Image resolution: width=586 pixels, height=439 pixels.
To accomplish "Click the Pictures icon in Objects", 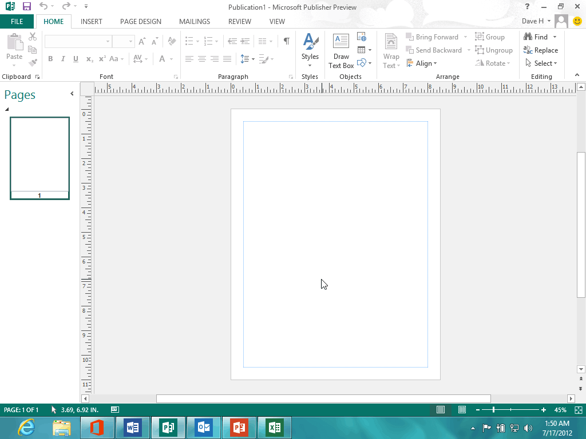I will [362, 37].
